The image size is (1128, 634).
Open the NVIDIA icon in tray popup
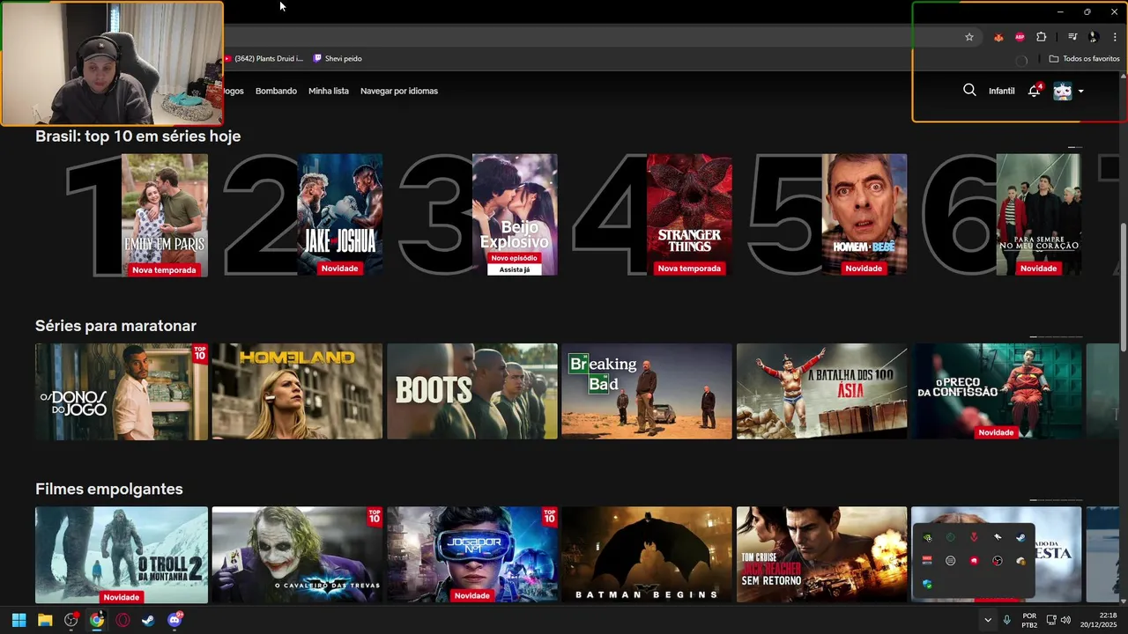pyautogui.click(x=927, y=537)
